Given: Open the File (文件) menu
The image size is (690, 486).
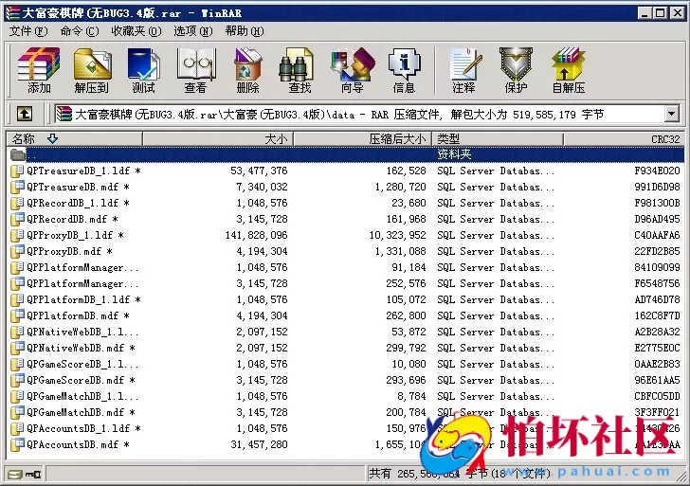Looking at the screenshot, I should [28, 31].
